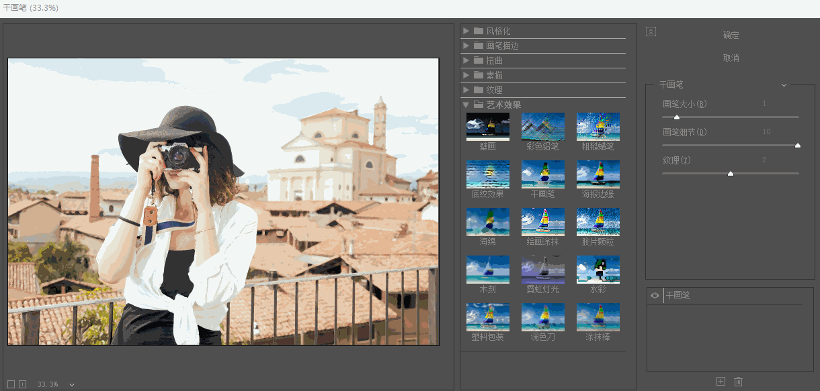Select the 底纹效果 filter thumbnail

click(488, 174)
